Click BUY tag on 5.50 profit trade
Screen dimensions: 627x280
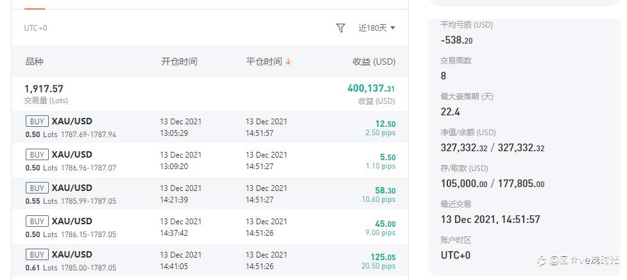tap(37, 154)
